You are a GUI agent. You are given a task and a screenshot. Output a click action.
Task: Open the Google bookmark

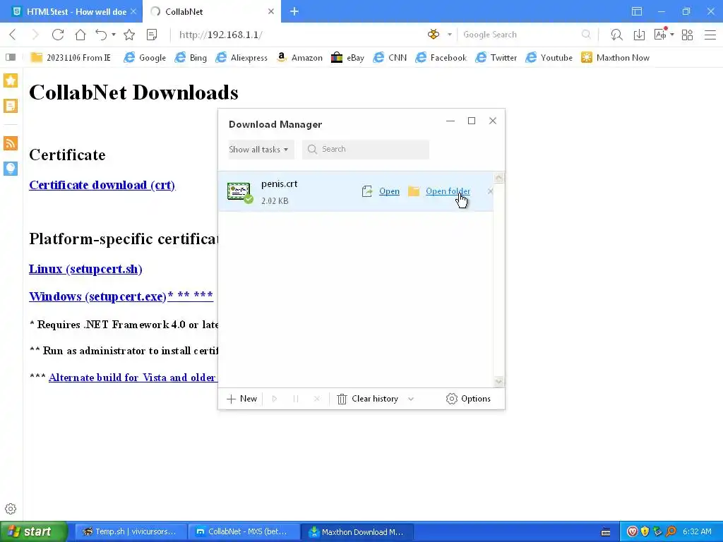(x=145, y=57)
